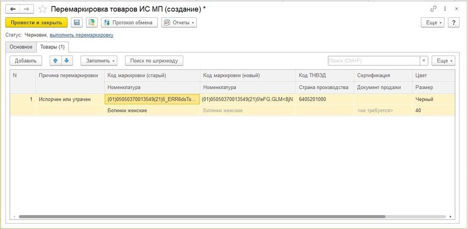
Task: Copy a link to this document
Action: [434, 9]
